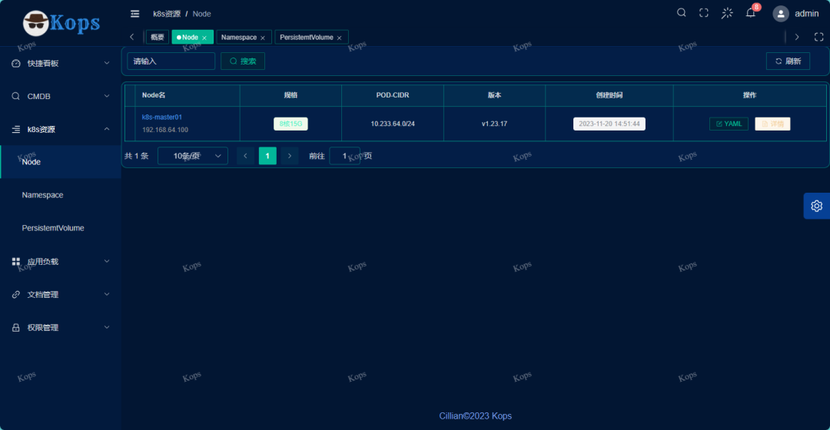Focus the 请输入 search input
Viewport: 830px width, 430px height.
(171, 61)
